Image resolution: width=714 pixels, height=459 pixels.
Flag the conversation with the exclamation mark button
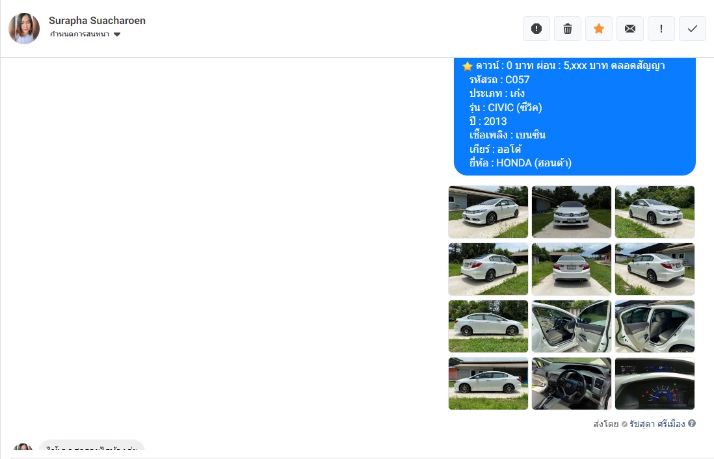point(661,29)
